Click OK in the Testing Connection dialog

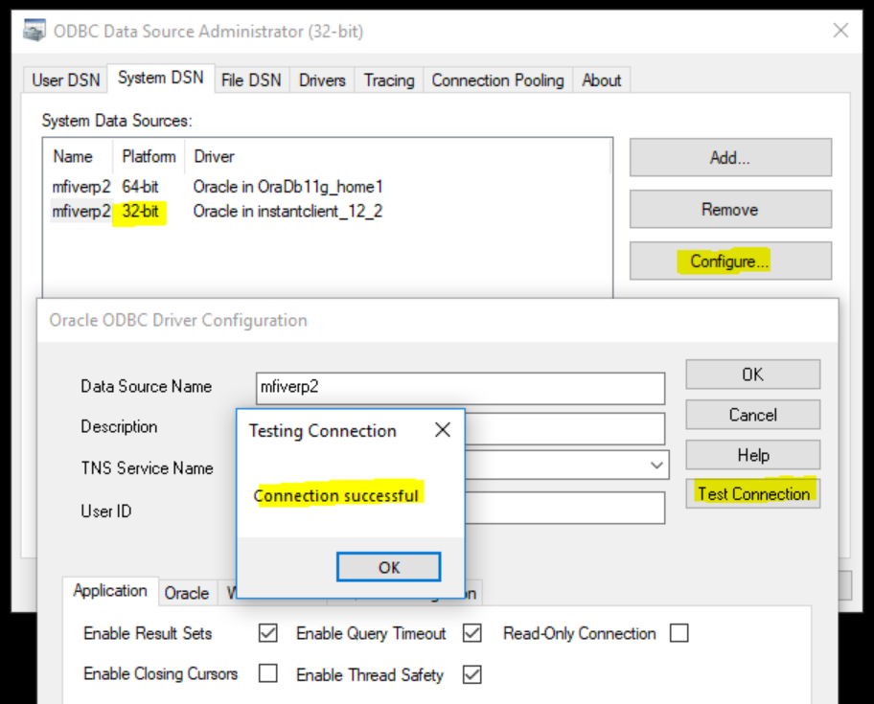[388, 567]
